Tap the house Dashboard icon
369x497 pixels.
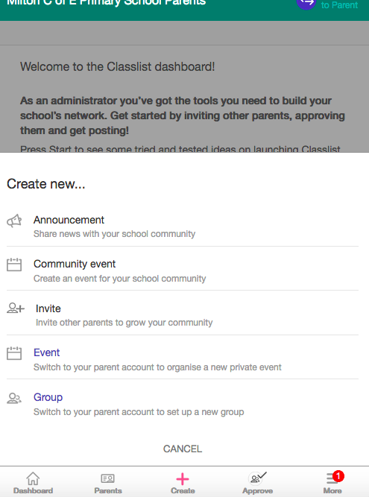tap(33, 478)
